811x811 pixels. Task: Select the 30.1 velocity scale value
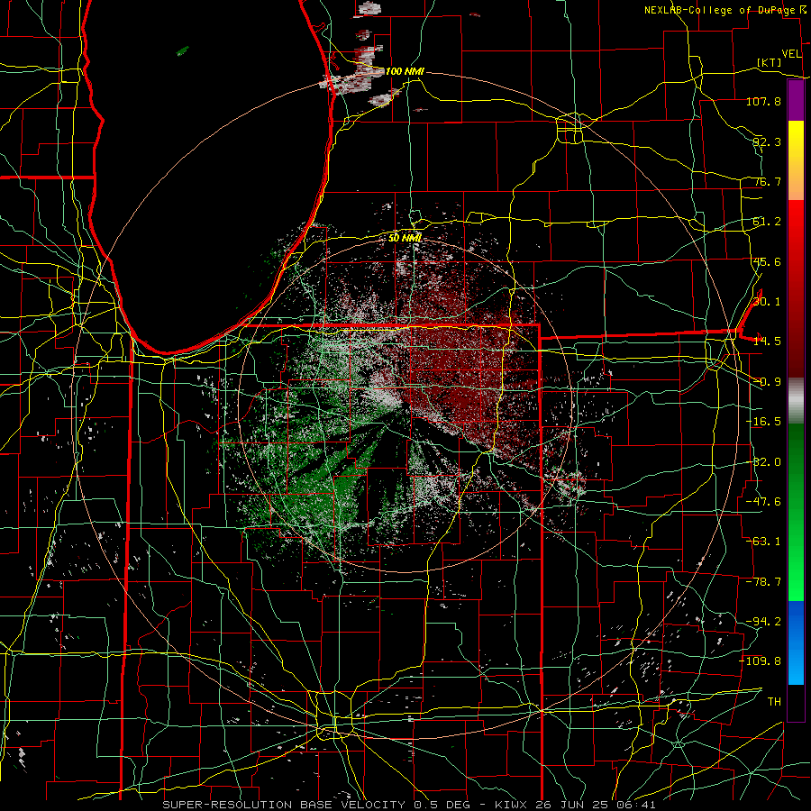[767, 302]
